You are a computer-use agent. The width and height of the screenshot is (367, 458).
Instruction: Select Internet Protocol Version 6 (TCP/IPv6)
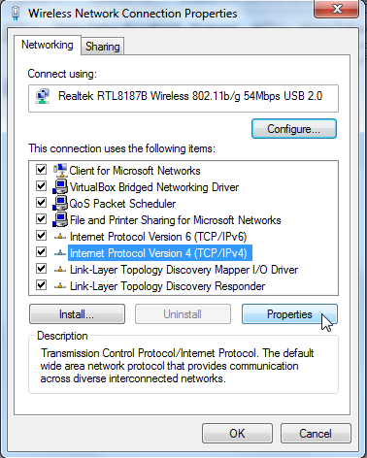[158, 237]
